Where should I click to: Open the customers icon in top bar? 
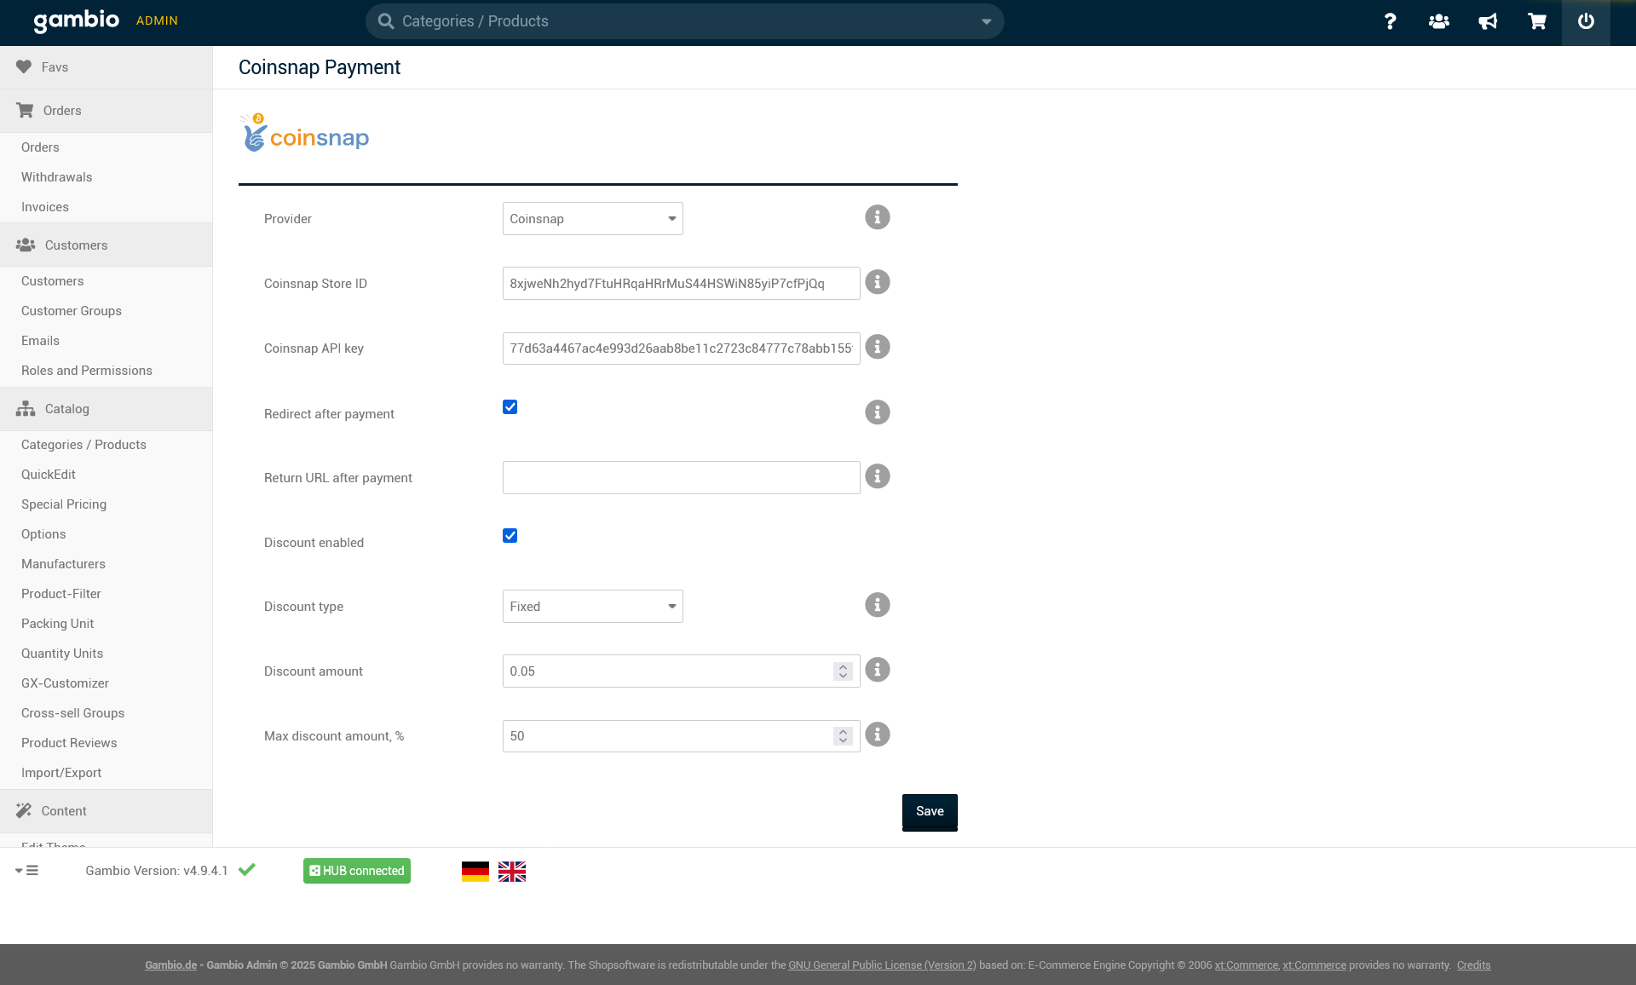1439,21
